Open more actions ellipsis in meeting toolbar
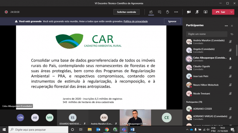Image resolution: width=238 pixels, height=133 pixels. tap(176, 12)
